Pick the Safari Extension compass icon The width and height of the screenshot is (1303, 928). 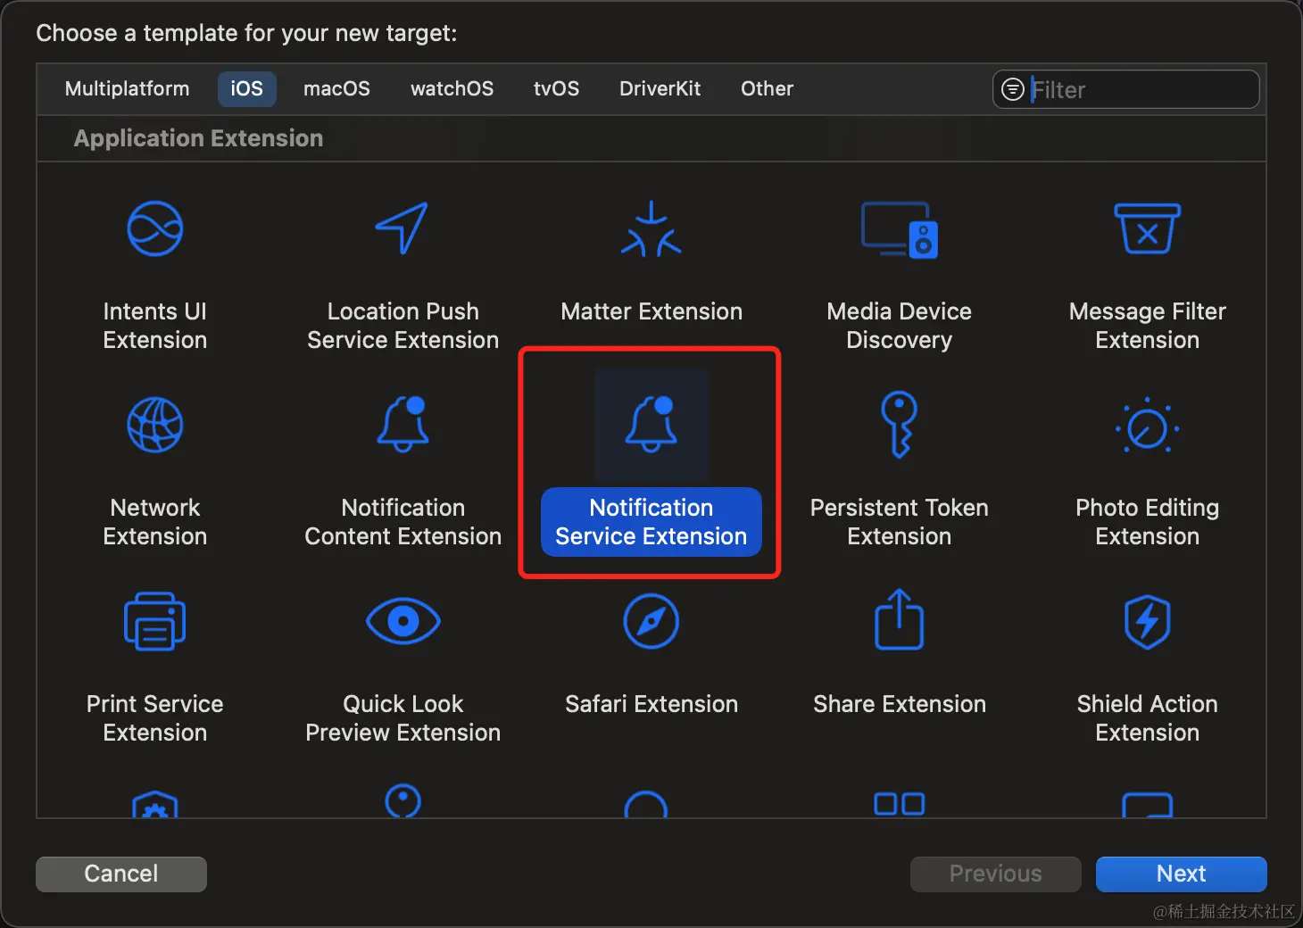click(651, 621)
